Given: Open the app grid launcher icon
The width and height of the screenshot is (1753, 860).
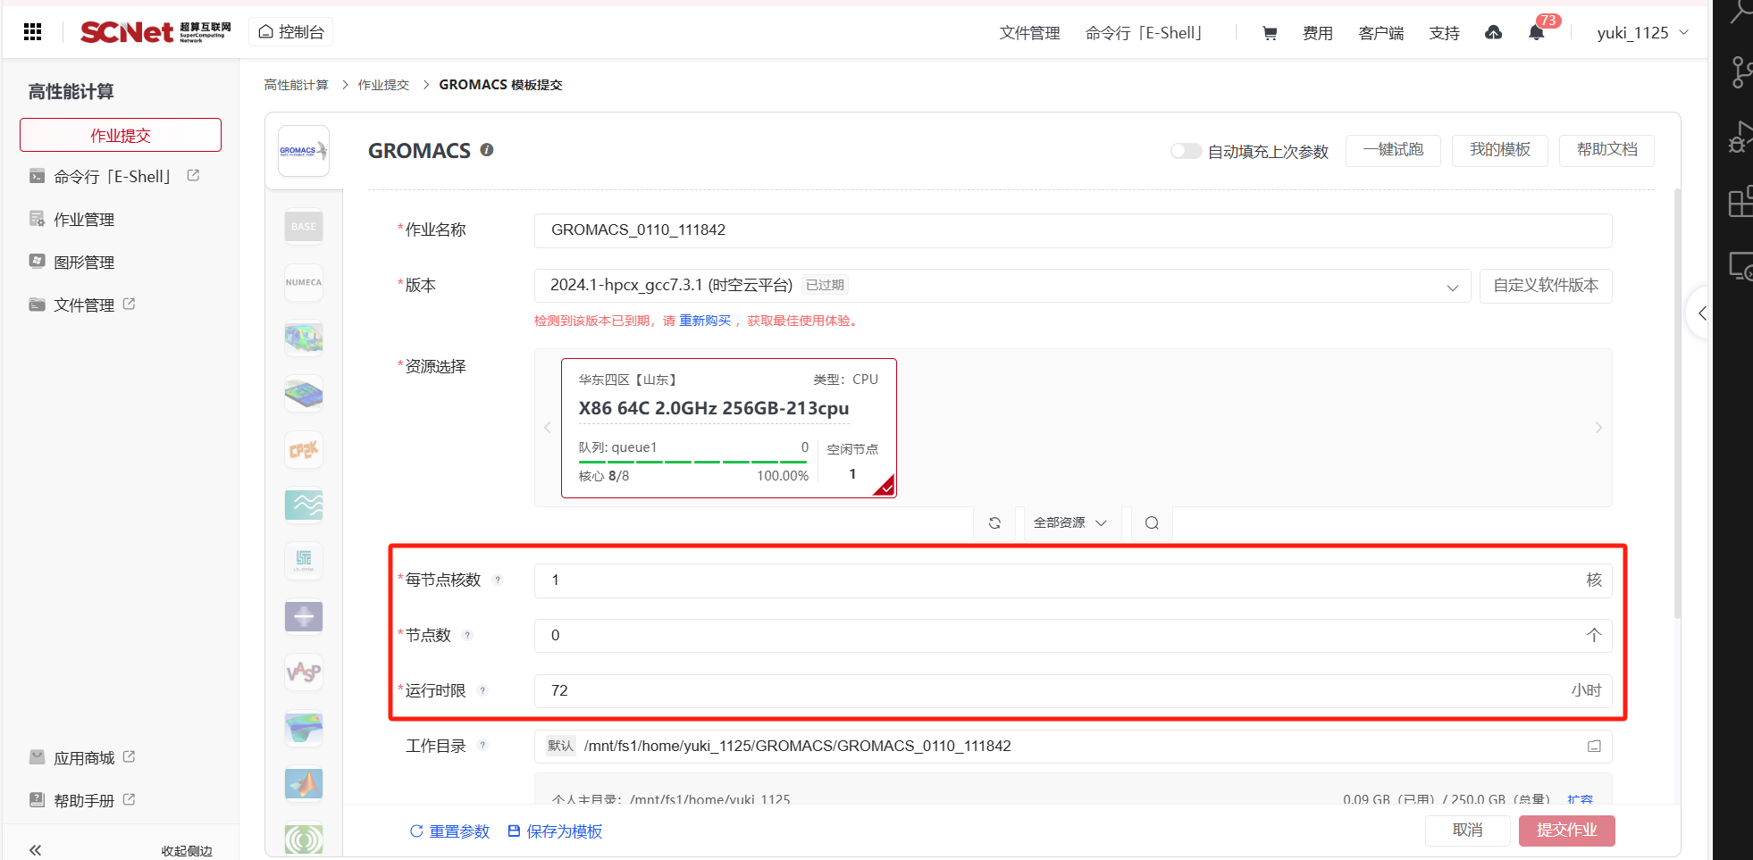Looking at the screenshot, I should coord(33,32).
